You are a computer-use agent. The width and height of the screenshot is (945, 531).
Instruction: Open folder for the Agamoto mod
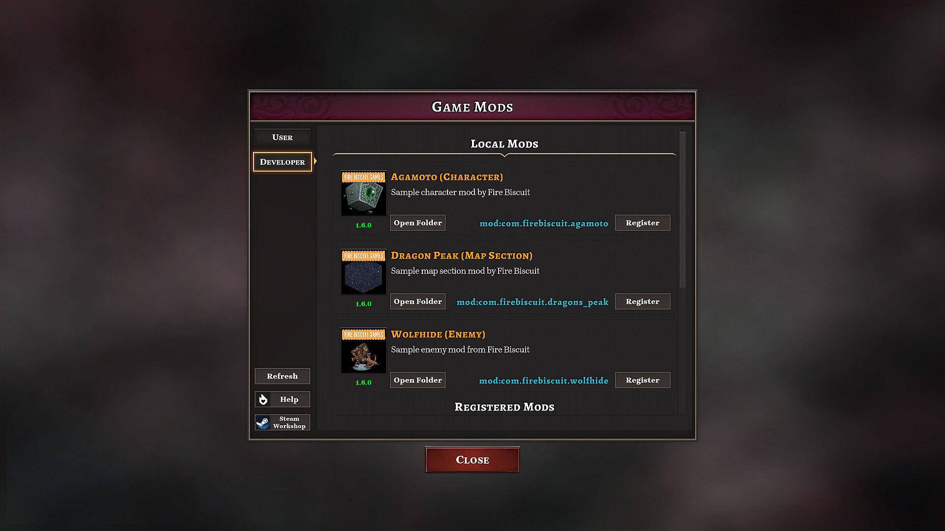pos(418,223)
